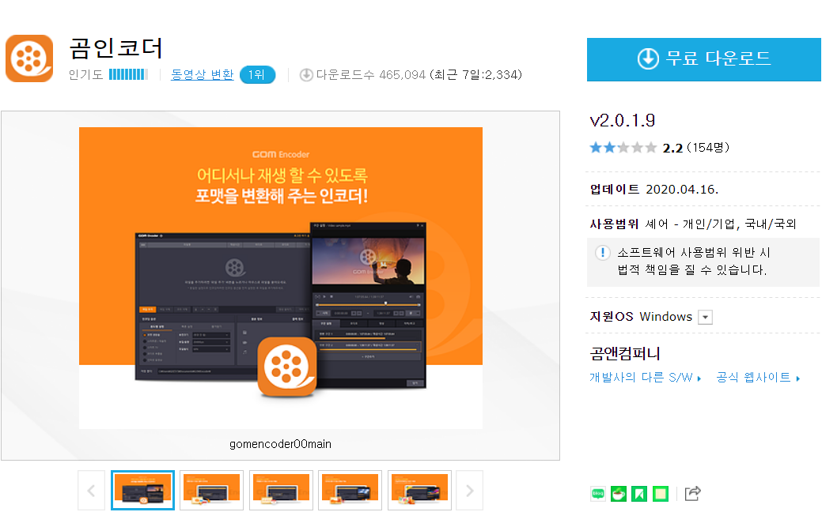Select the third screenshot thumbnail
This screenshot has width=822, height=512.
coord(281,490)
